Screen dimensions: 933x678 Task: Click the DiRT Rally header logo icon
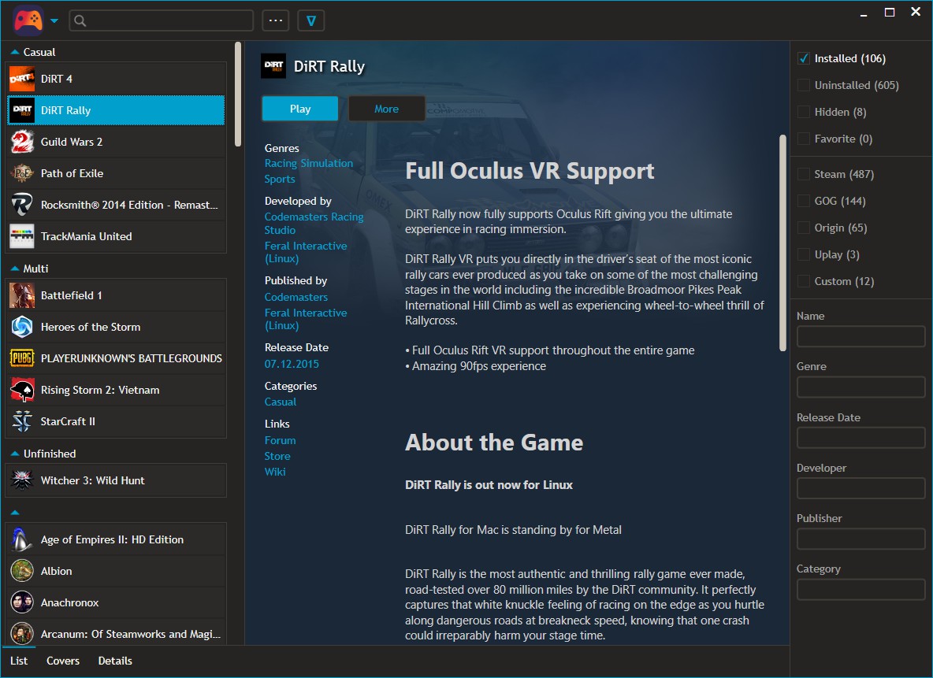click(273, 66)
